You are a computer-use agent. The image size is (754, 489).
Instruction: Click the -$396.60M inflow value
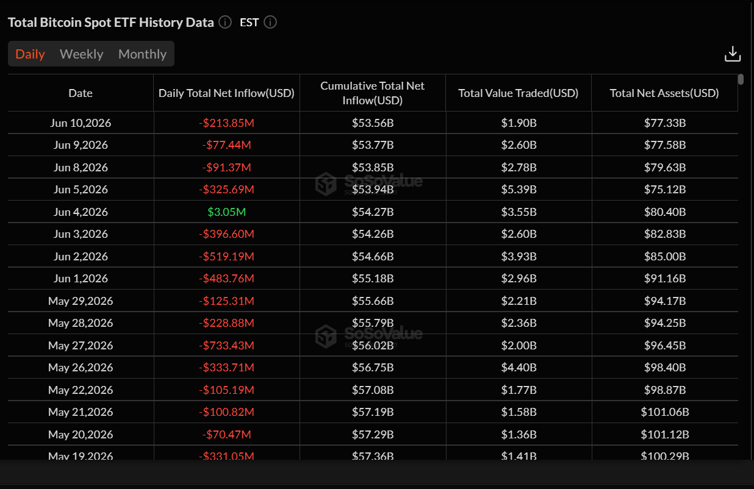[226, 234]
